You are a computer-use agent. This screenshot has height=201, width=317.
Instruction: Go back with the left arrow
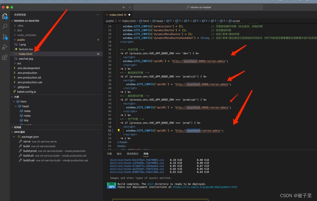124,7
